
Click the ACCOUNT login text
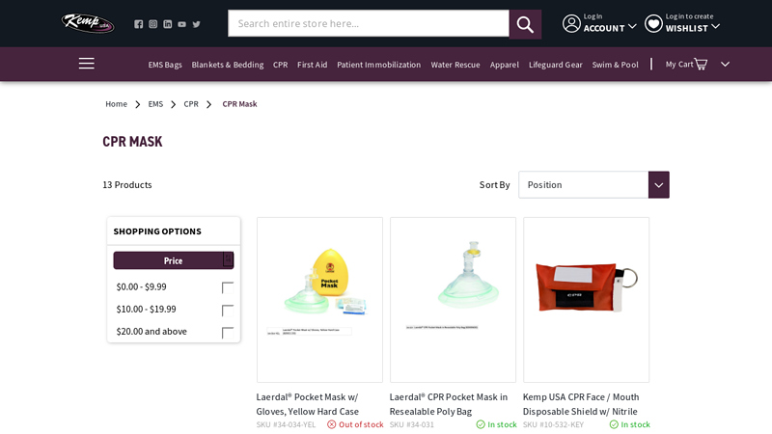click(x=604, y=29)
